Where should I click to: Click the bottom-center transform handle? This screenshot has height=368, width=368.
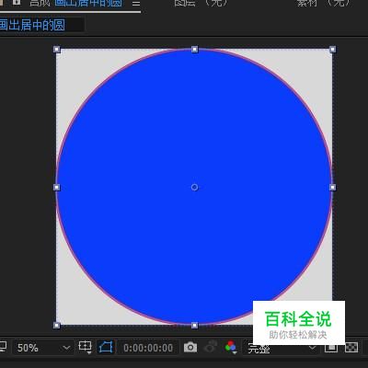tap(195, 325)
